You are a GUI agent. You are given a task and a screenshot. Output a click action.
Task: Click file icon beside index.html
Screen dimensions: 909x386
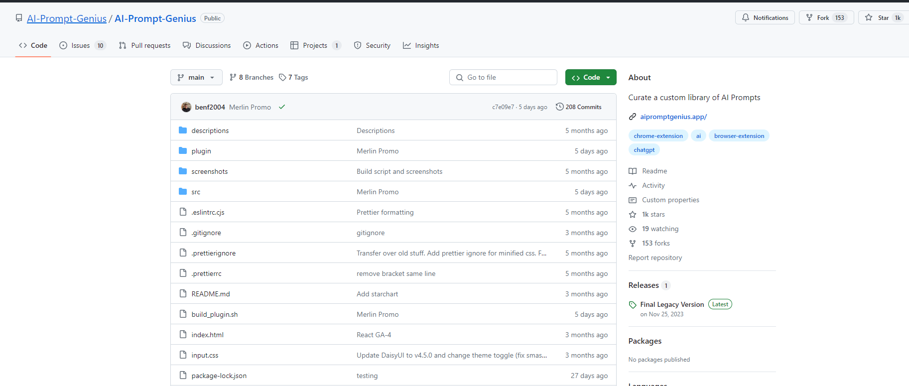click(183, 335)
